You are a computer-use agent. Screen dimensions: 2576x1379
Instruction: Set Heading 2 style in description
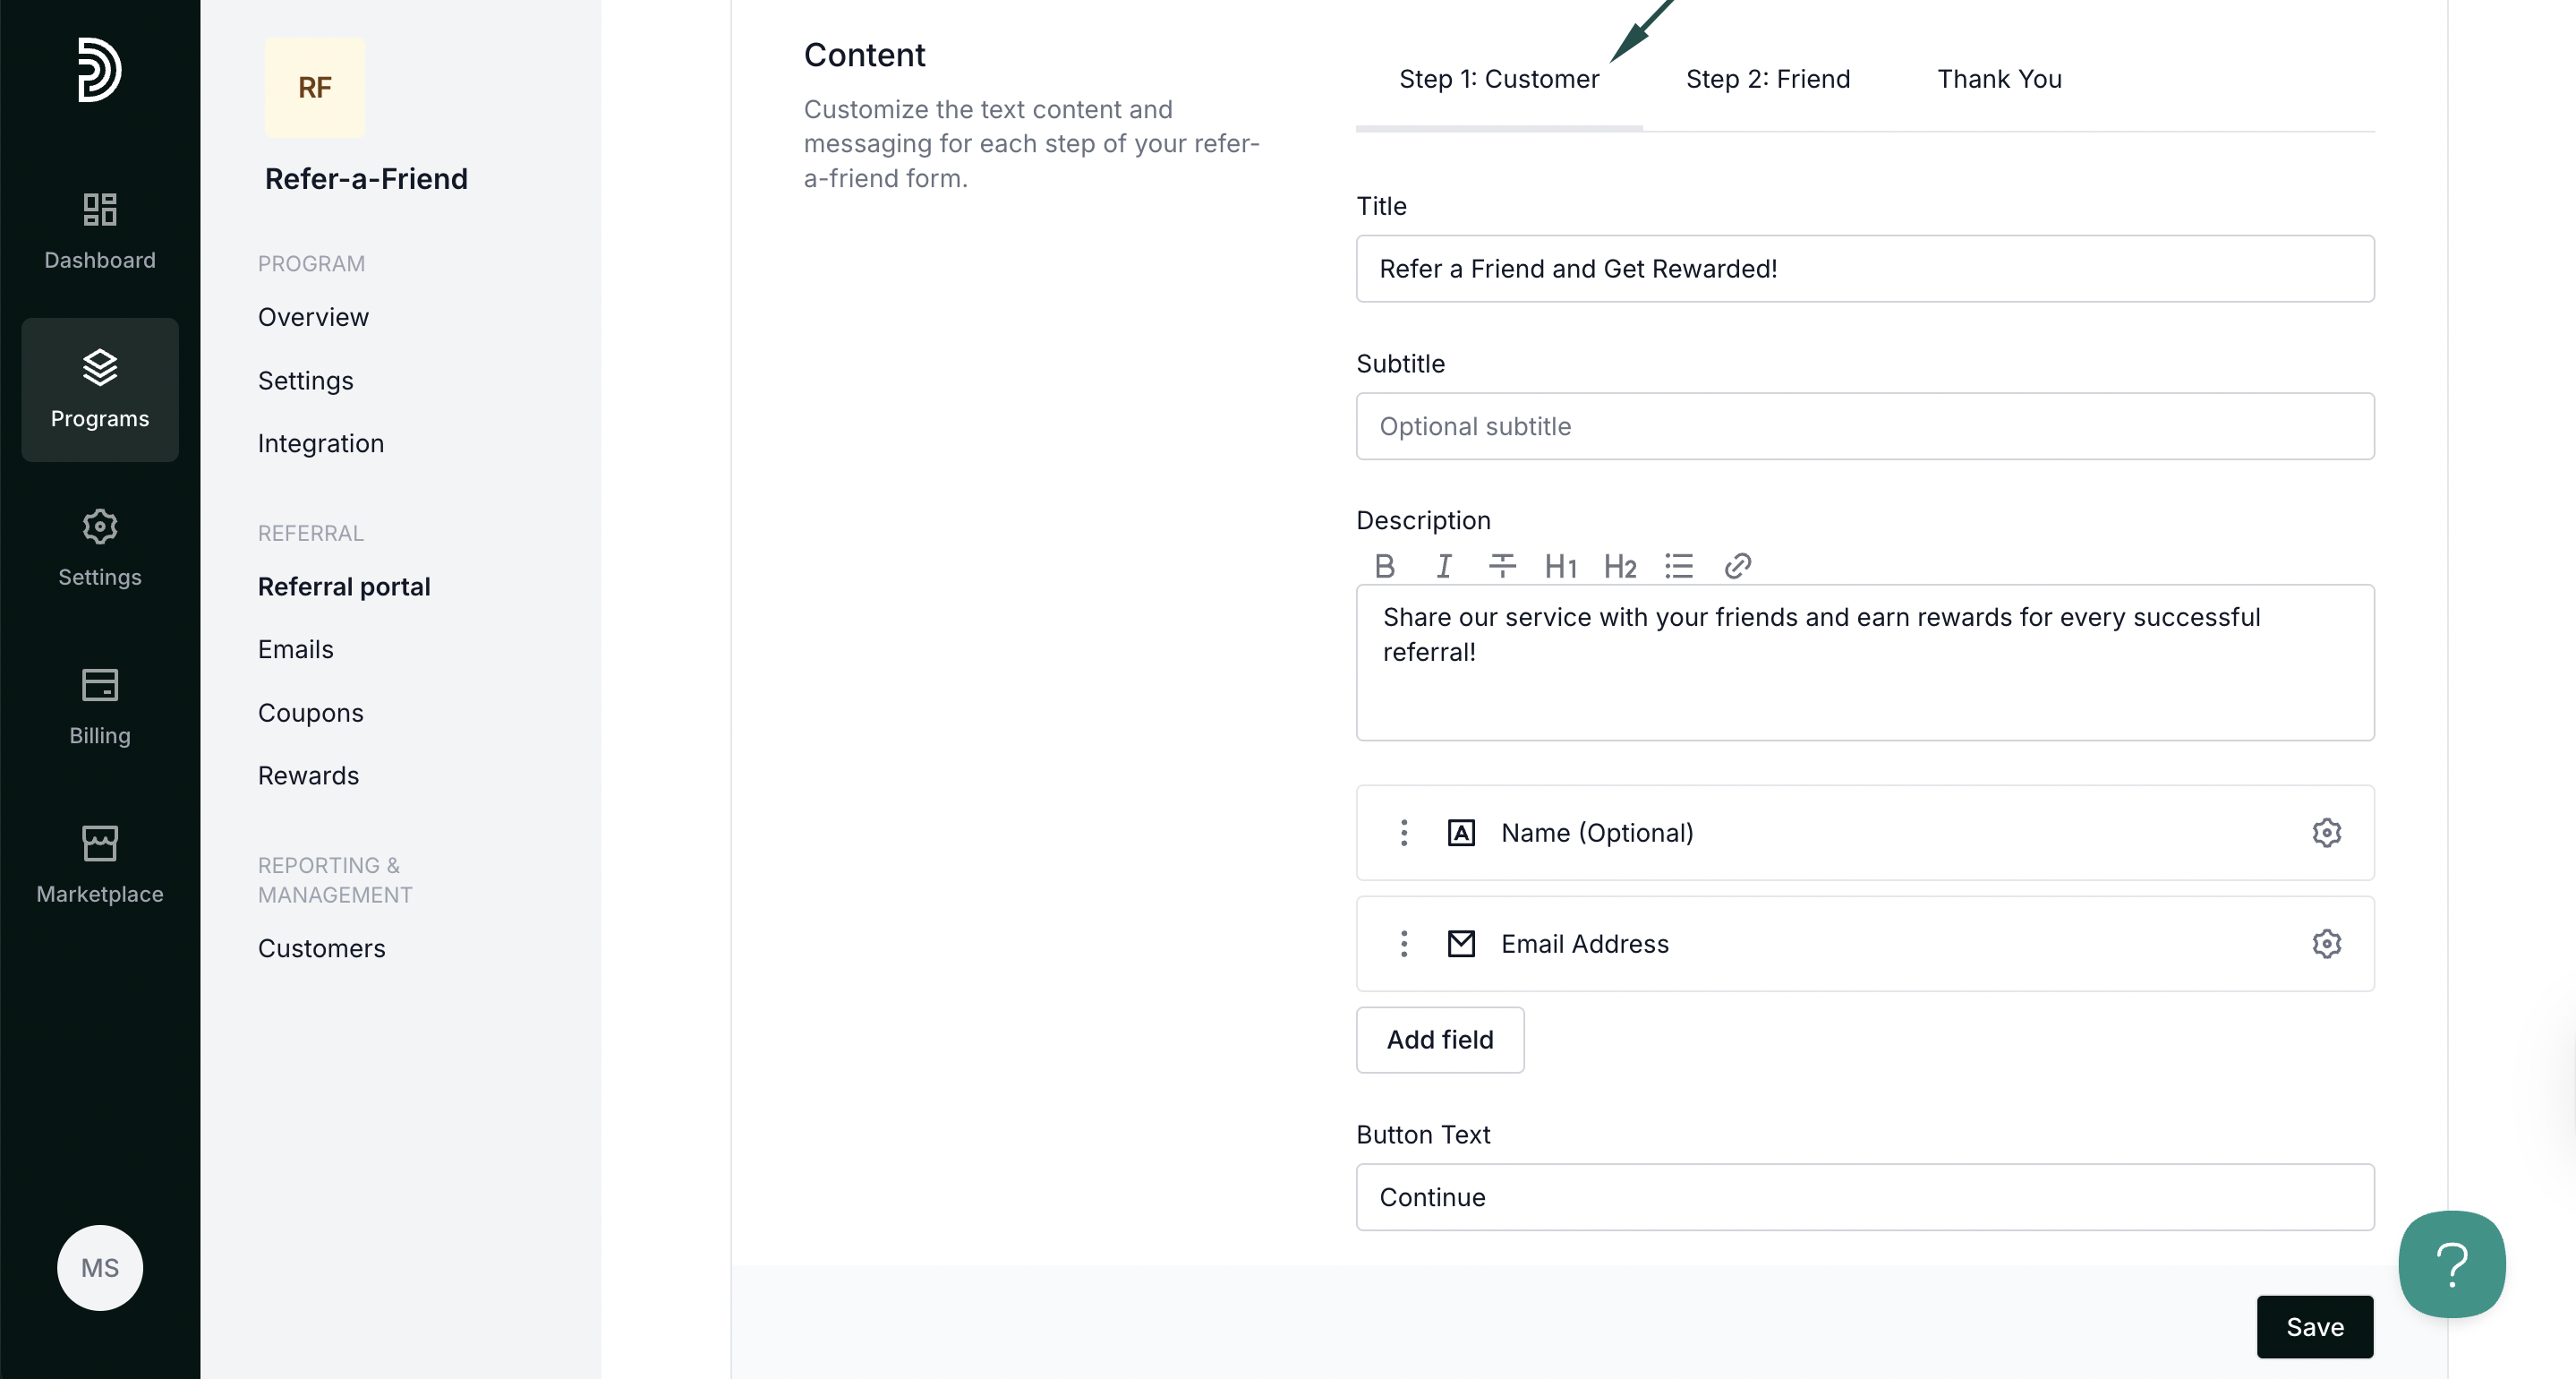1619,567
